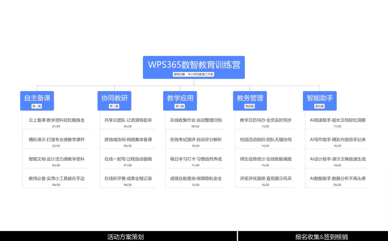The width and height of the screenshot is (388, 241).
Task: Click the 在线听评赛·成果全程记录 item
Action: (128, 179)
